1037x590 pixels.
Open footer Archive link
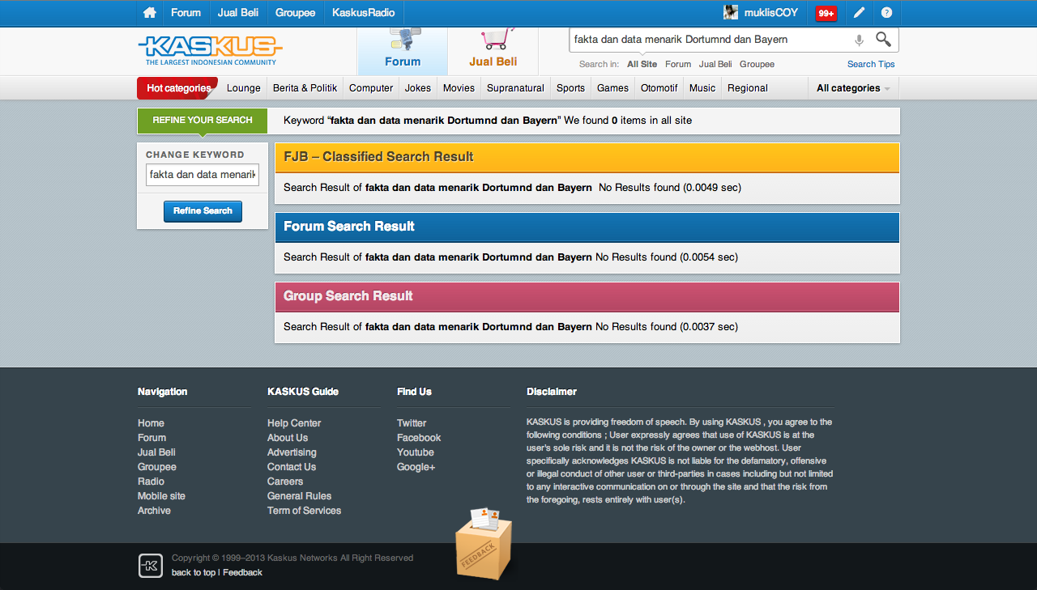[x=154, y=511]
